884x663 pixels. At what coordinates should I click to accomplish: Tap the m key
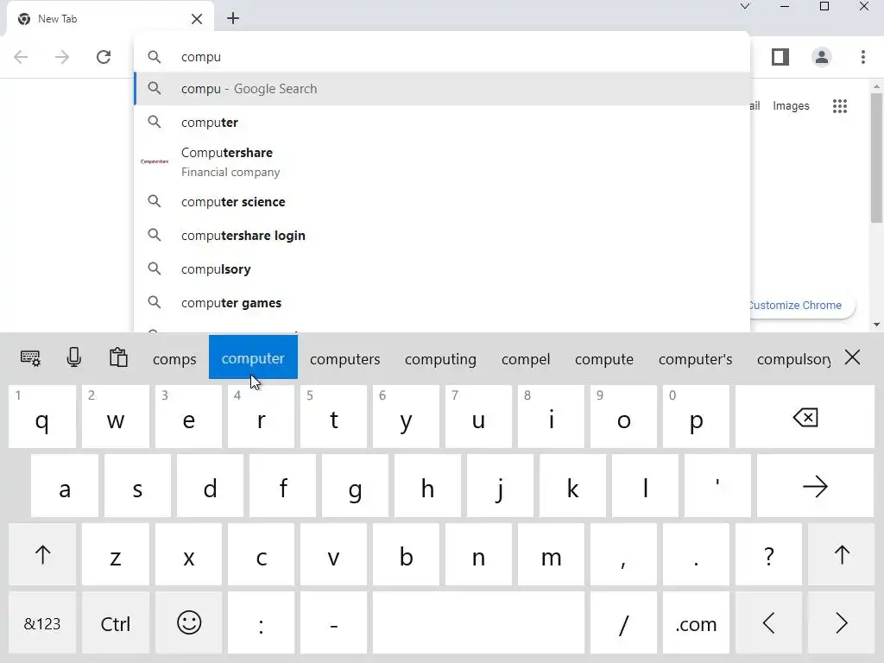(551, 555)
